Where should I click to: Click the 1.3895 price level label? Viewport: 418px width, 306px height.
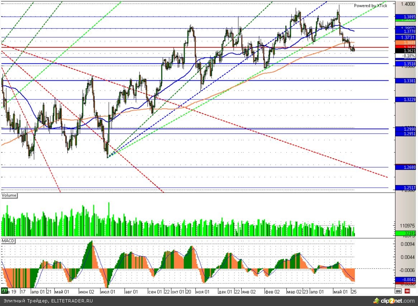coord(405,17)
